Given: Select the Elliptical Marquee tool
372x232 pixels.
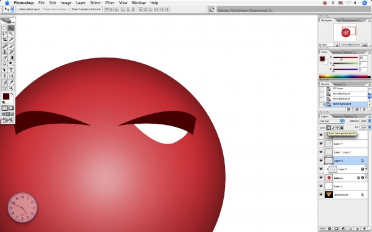Looking at the screenshot, I should click(x=4, y=28).
